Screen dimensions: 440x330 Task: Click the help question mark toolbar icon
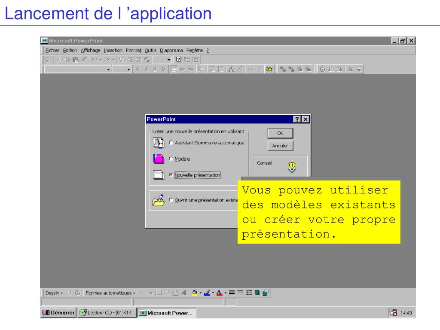pos(178,59)
